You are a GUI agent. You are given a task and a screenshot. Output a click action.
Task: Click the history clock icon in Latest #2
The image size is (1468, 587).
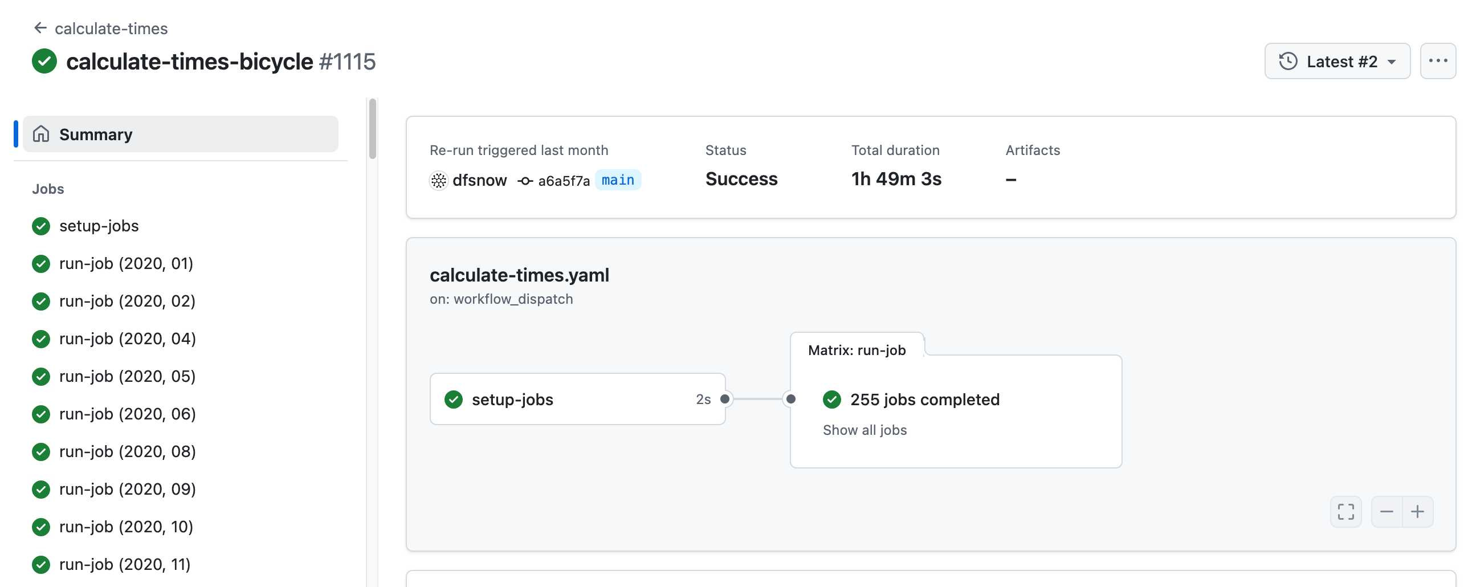[x=1288, y=61]
